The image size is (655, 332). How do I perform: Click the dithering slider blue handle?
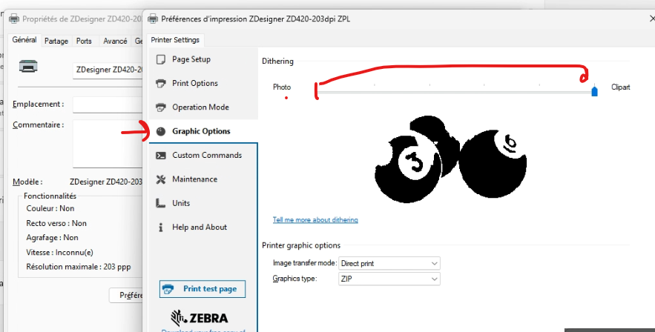(x=594, y=91)
